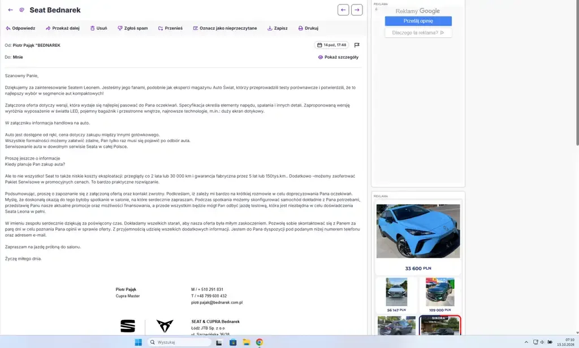Switch to Google Chrome on the taskbar
The width and height of the screenshot is (579, 348).
click(x=260, y=342)
